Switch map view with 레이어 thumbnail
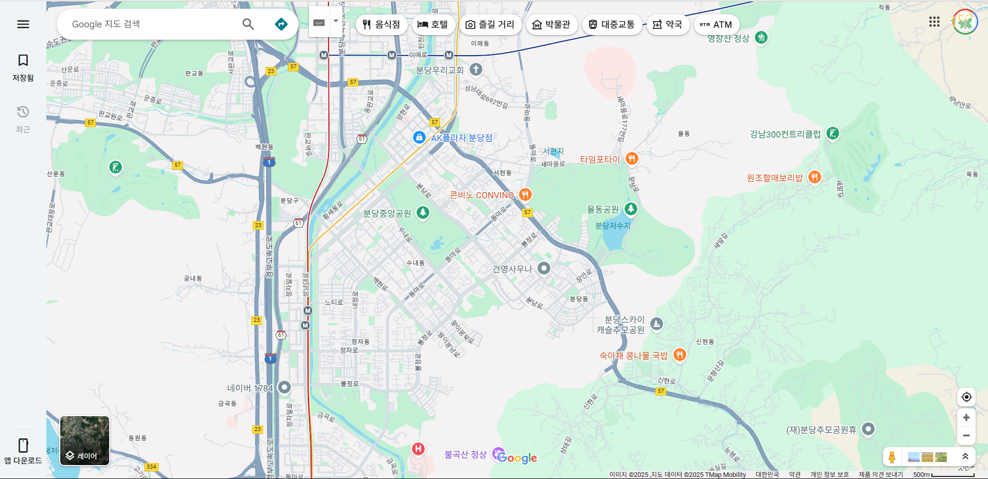Screen dimensions: 988x479 [x=84, y=440]
